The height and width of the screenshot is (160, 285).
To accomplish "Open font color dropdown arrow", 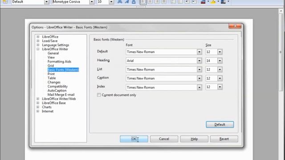I will 208,1.
